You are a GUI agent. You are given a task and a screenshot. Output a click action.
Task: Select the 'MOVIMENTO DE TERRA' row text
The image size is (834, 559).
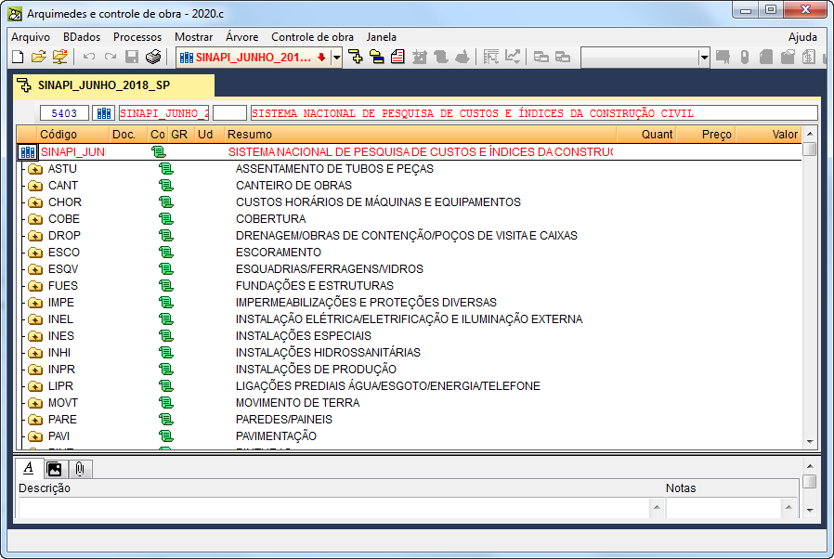click(297, 403)
